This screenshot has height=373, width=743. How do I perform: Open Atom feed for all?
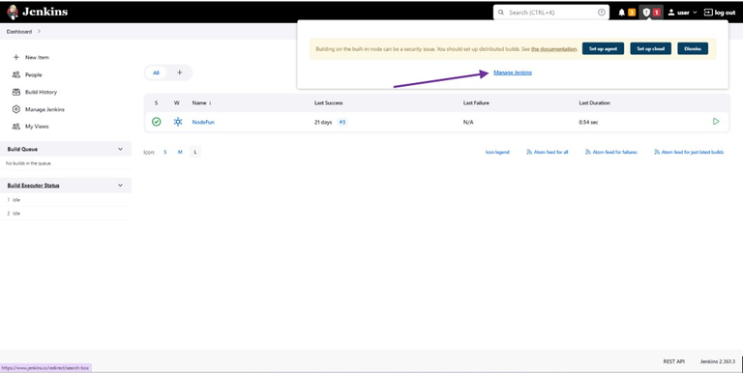click(x=548, y=152)
